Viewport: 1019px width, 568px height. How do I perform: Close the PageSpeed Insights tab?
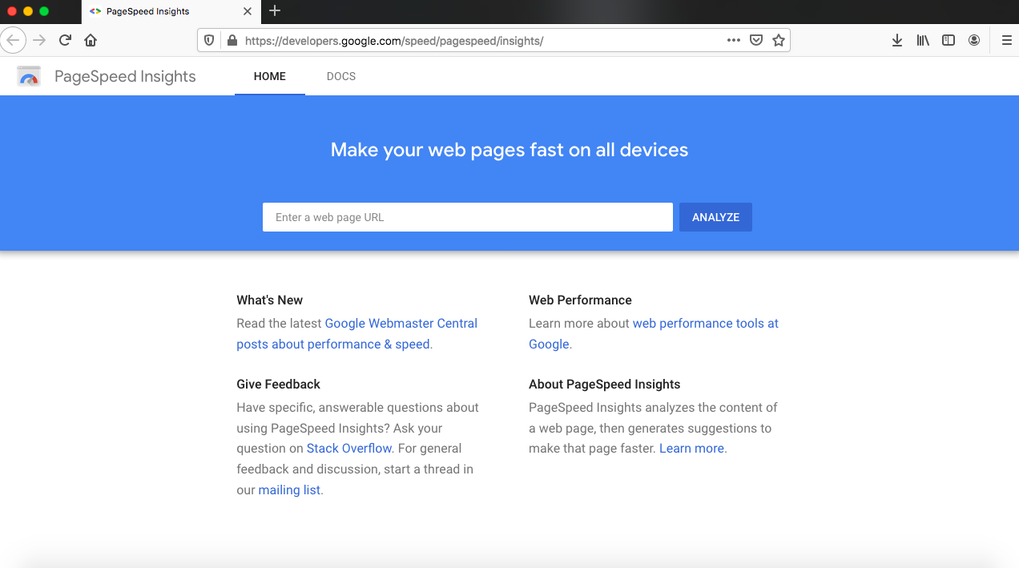[x=248, y=11]
